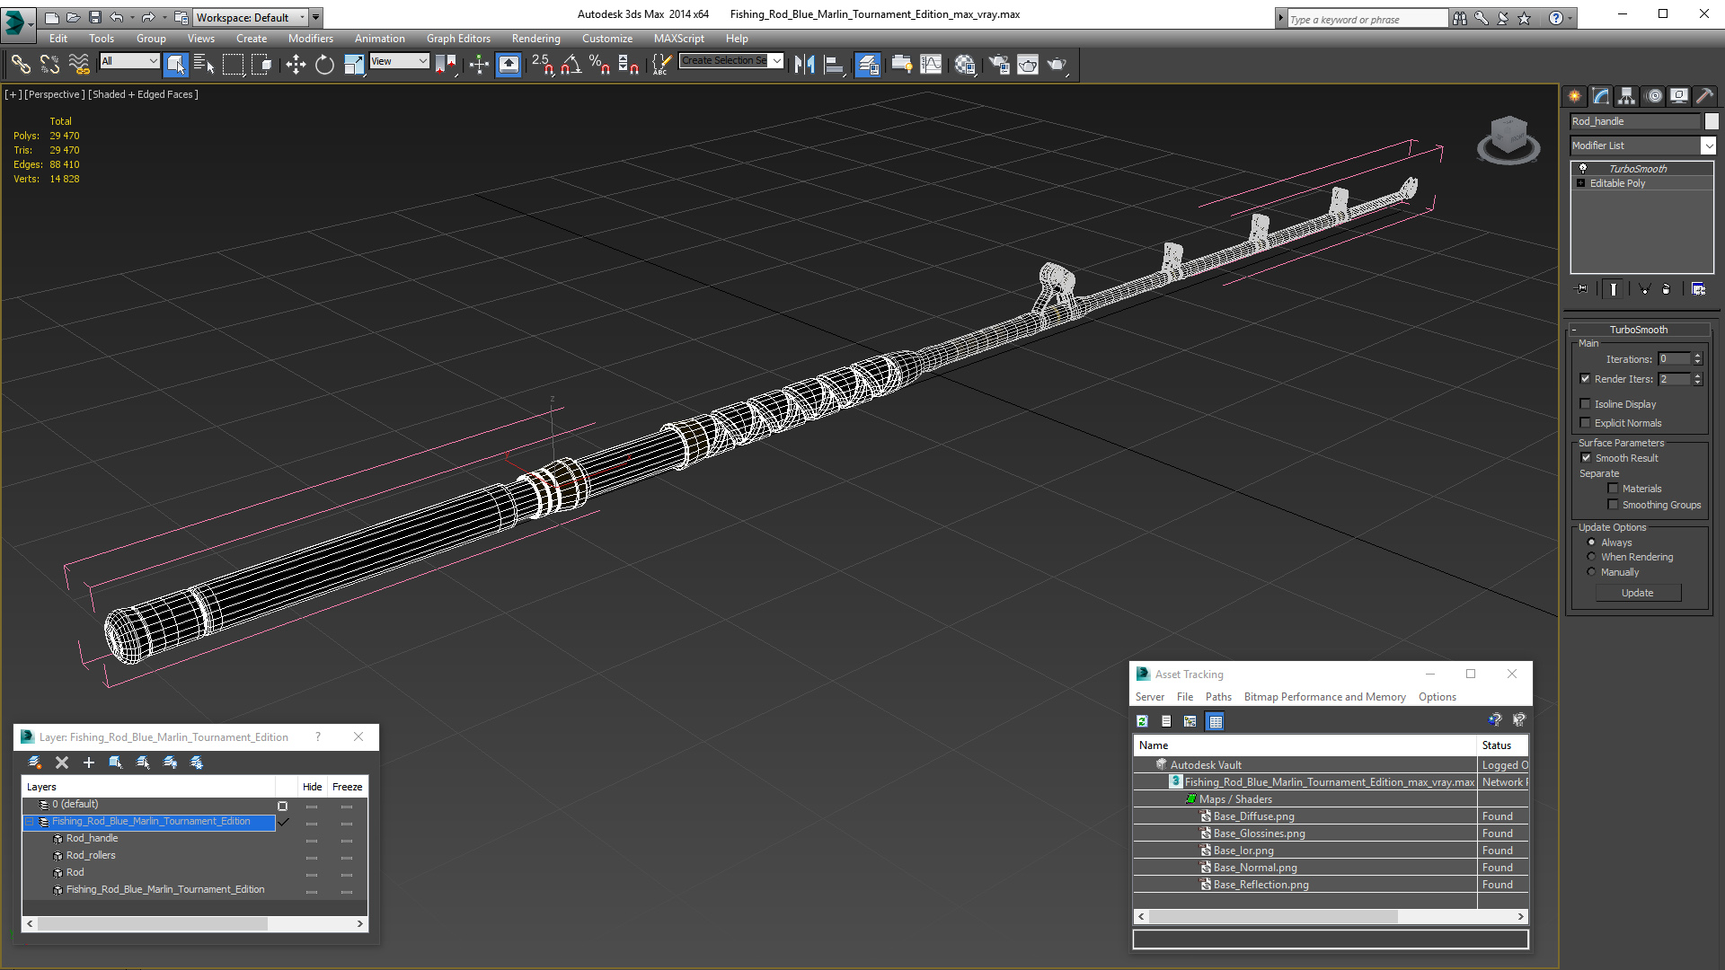Open the Rendering menu
The height and width of the screenshot is (970, 1725).
point(535,39)
